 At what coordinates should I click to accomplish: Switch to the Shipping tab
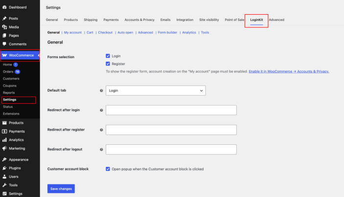pos(91,20)
